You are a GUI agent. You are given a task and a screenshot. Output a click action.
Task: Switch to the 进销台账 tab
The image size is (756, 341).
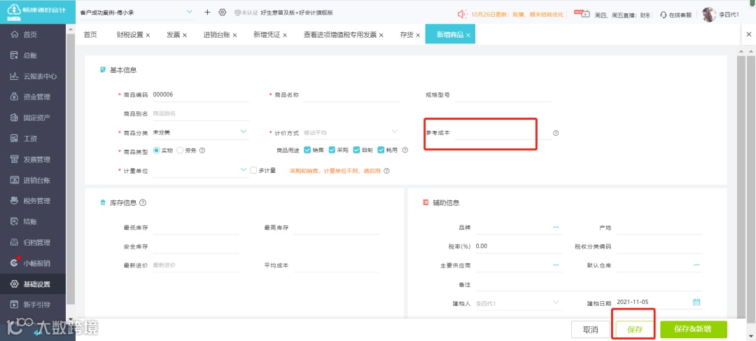pyautogui.click(x=217, y=35)
